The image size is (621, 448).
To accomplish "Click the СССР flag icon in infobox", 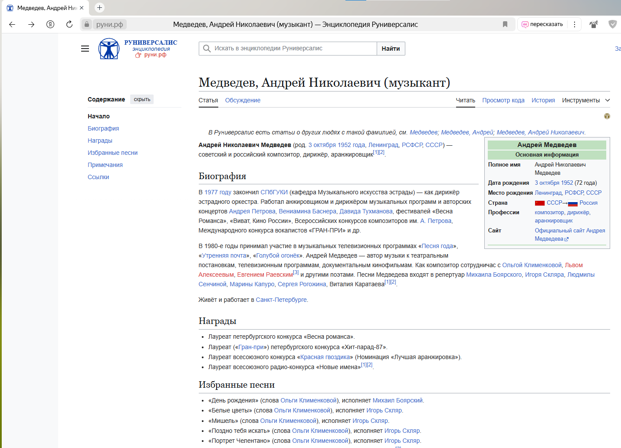I will [x=540, y=203].
